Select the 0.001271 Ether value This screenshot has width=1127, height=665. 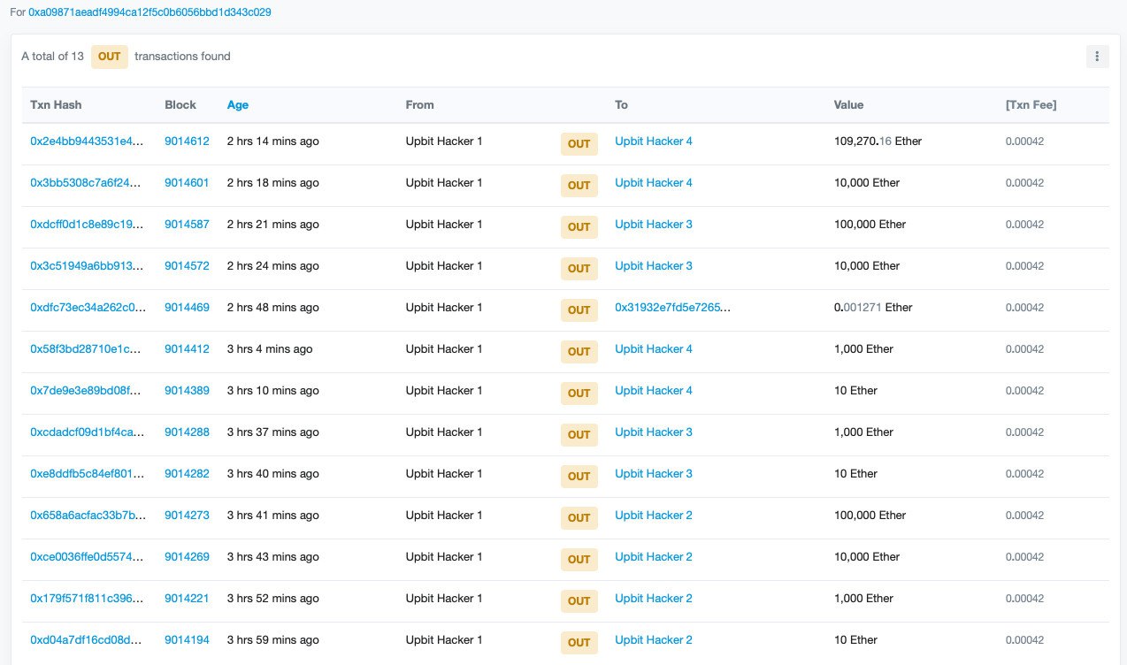[x=873, y=307]
